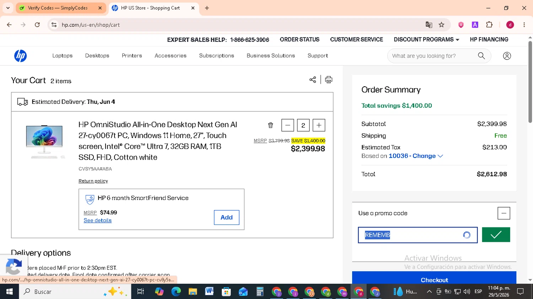Open Microsoft Edge from taskbar
Image resolution: width=533 pixels, height=299 pixels.
coord(176,292)
